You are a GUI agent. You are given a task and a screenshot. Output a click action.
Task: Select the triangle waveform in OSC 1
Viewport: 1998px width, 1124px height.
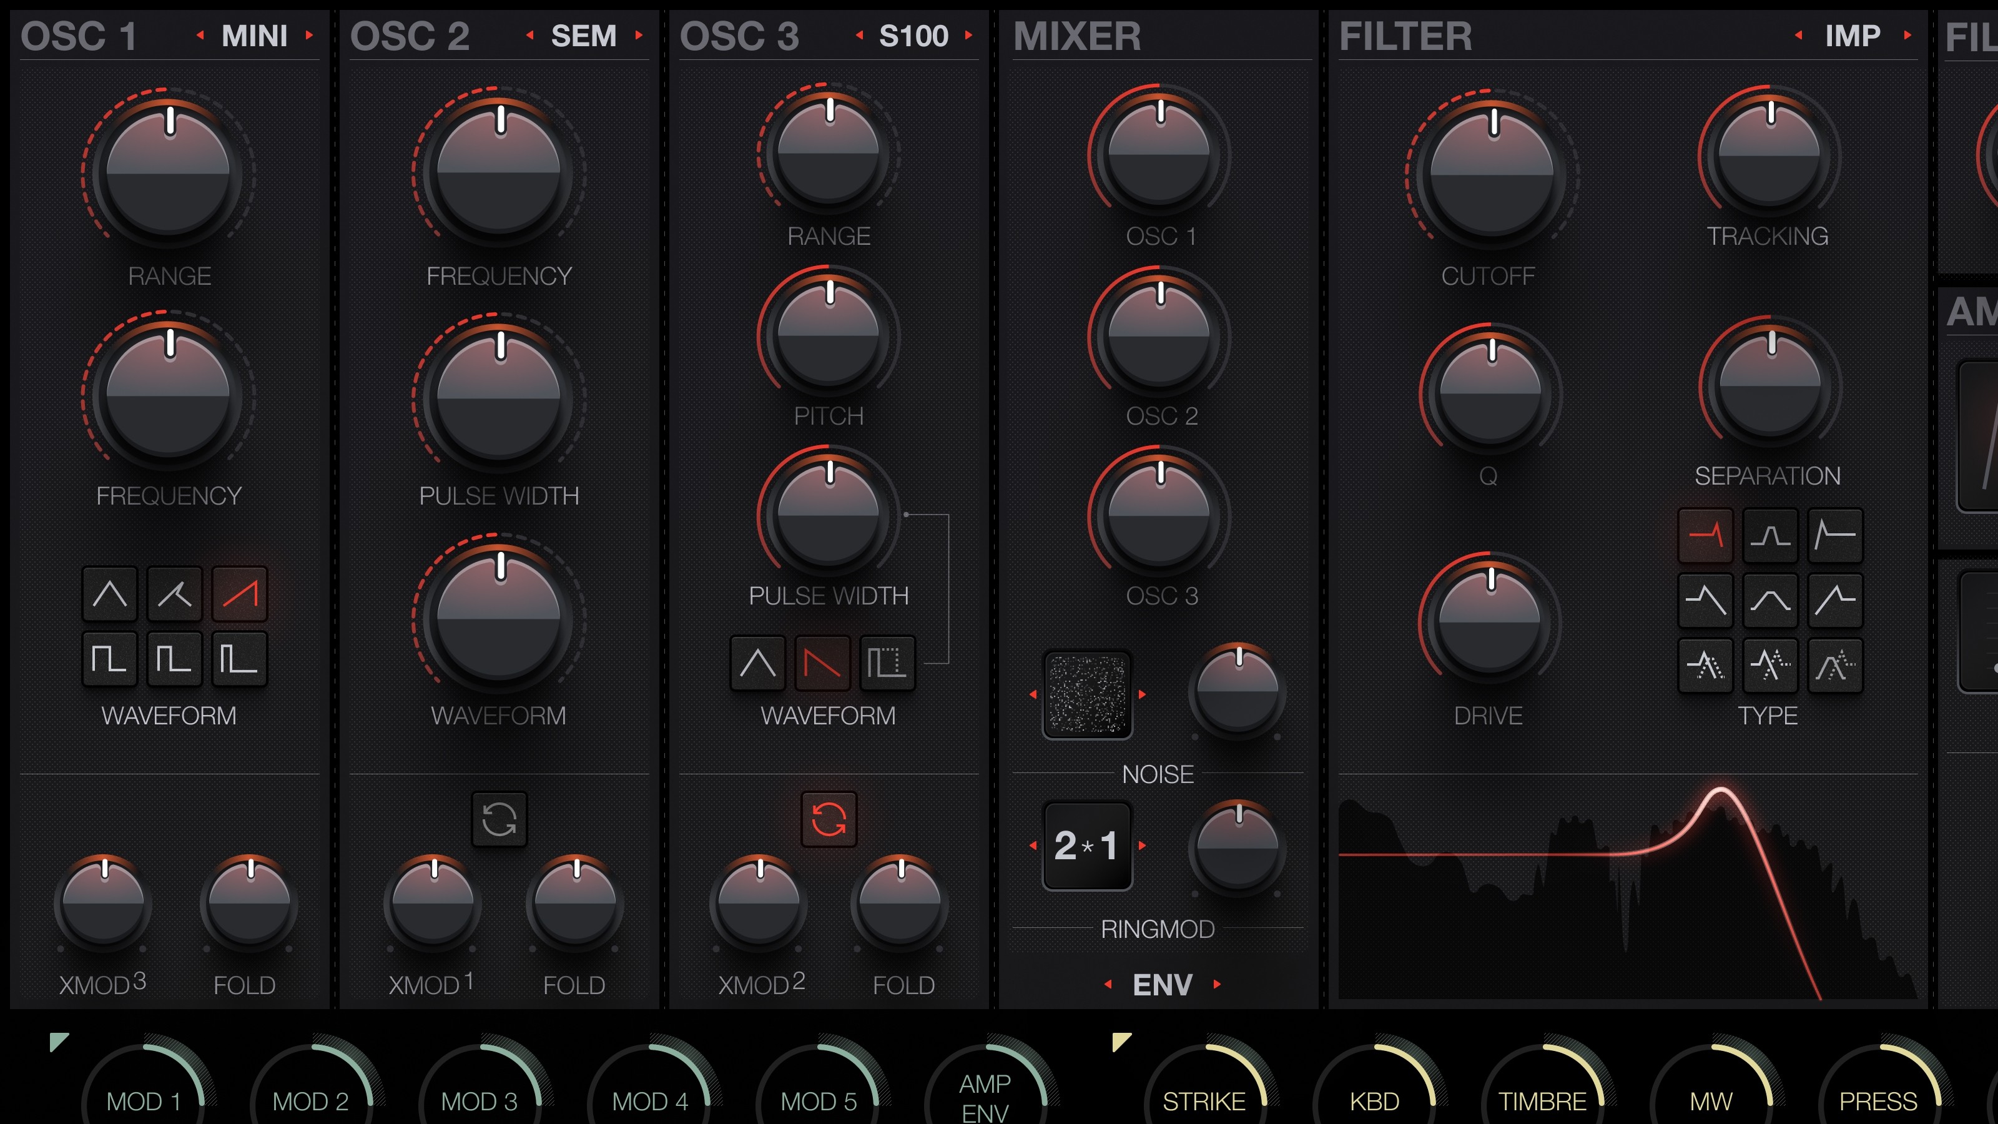click(x=109, y=595)
